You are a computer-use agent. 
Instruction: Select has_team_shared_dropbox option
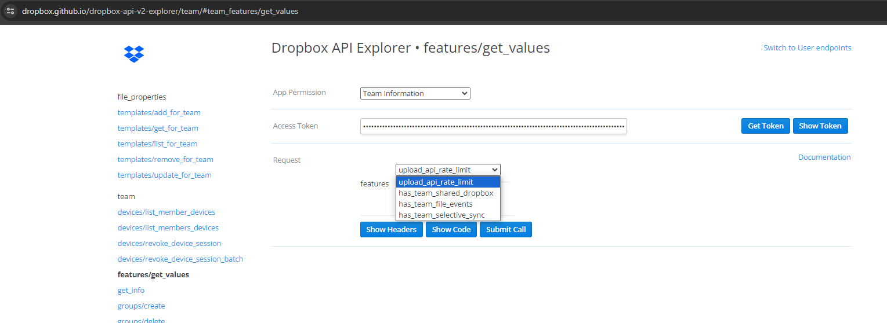446,193
